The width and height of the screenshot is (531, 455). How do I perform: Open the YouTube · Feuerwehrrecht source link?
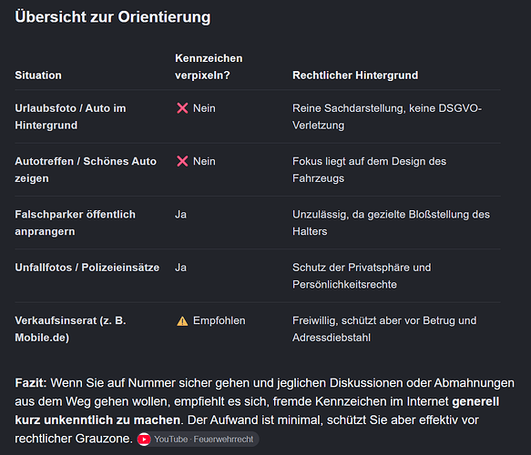(x=198, y=440)
